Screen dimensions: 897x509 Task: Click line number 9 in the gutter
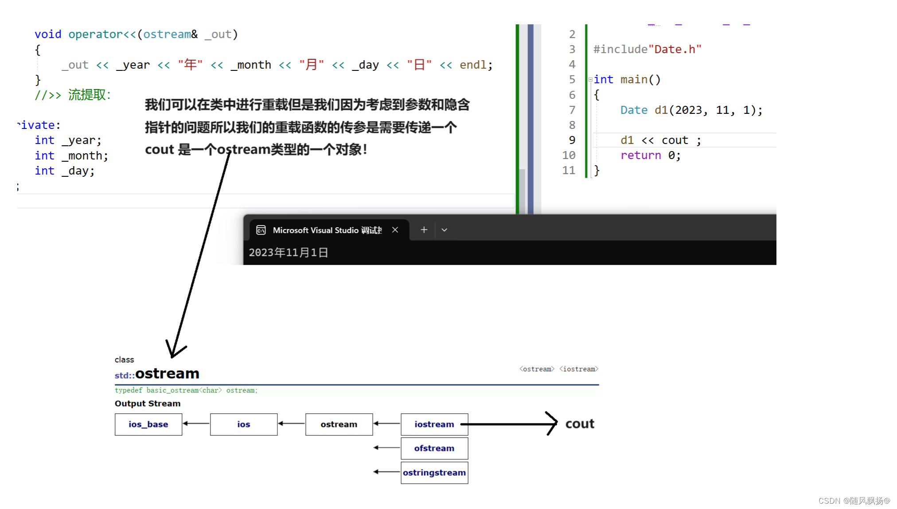[x=572, y=140]
